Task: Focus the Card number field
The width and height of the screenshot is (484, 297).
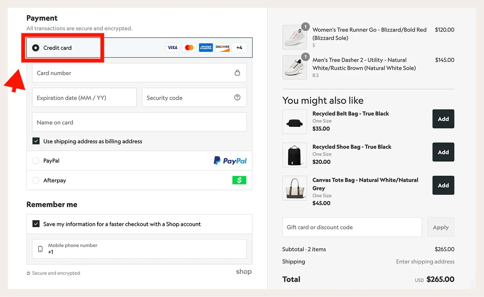Action: (x=139, y=73)
